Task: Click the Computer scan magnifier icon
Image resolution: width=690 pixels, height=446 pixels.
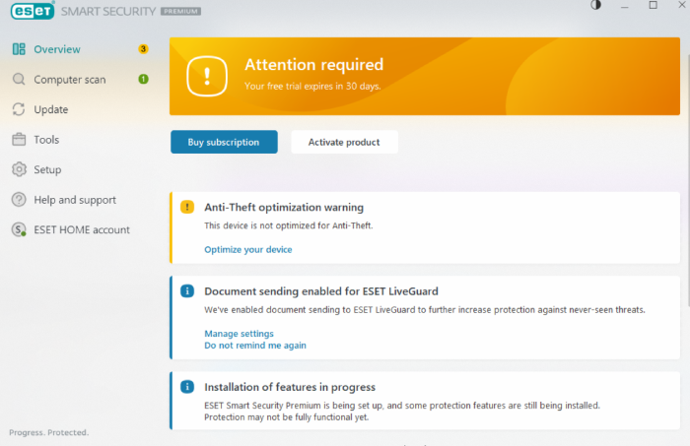Action: [x=19, y=79]
